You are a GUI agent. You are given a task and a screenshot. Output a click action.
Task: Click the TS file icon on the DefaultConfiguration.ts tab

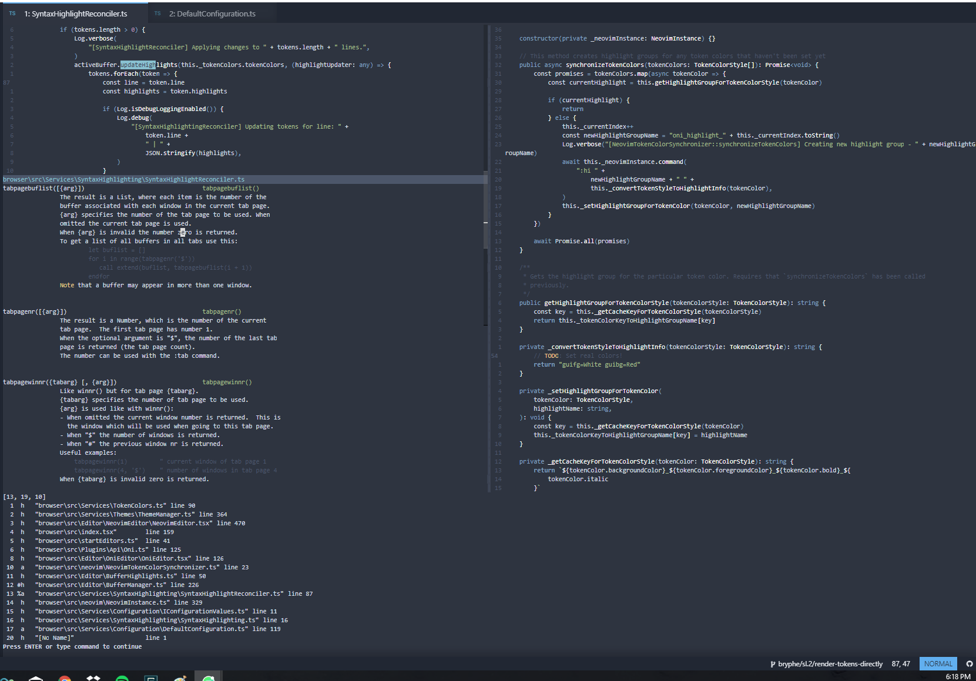pyautogui.click(x=157, y=14)
